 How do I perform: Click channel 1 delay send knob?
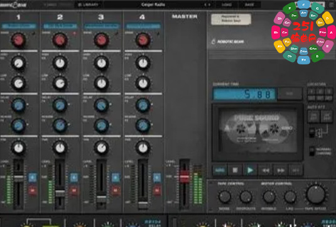(18, 105)
